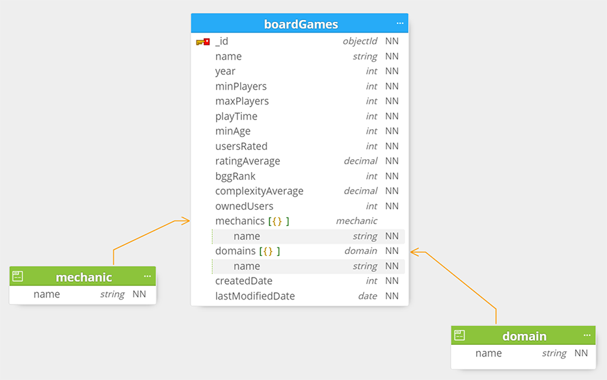Open the boardGames entity options menu

click(x=400, y=23)
